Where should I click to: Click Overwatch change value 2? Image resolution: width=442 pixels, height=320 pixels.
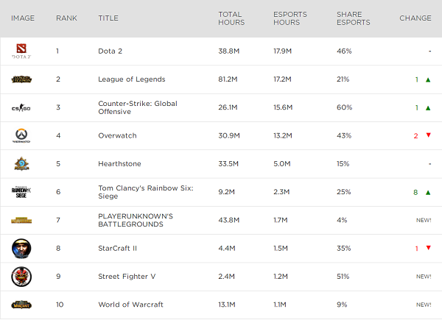pyautogui.click(x=415, y=136)
